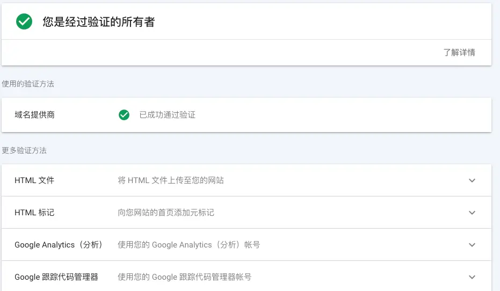The image size is (500, 291).
Task: Click the 将 HTML 文件上传至您的网站 description
Action: (x=171, y=180)
